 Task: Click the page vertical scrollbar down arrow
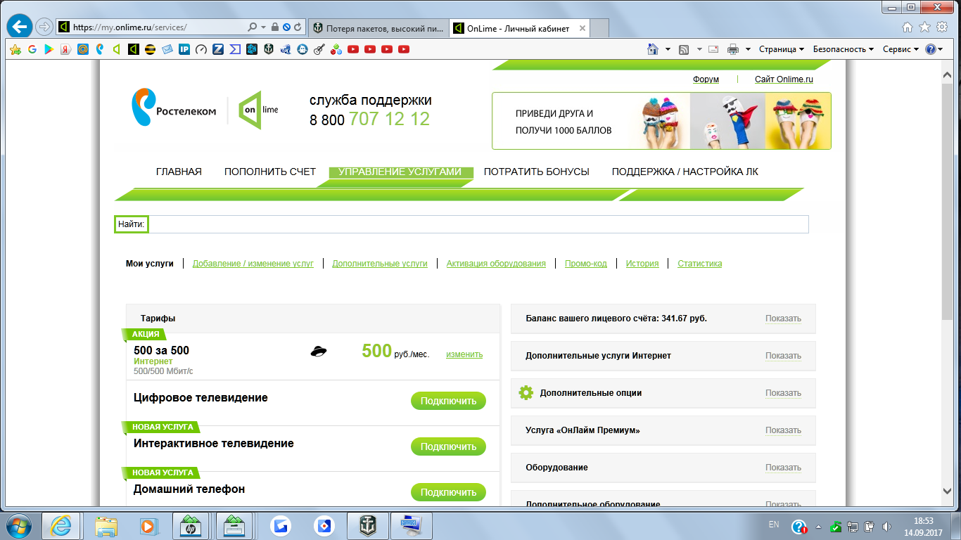point(948,491)
